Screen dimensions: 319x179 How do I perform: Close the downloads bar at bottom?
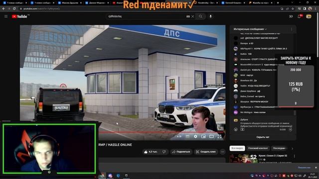[x=316, y=168]
